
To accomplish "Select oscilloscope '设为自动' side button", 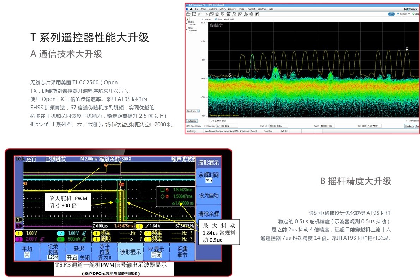I will 208,196.
